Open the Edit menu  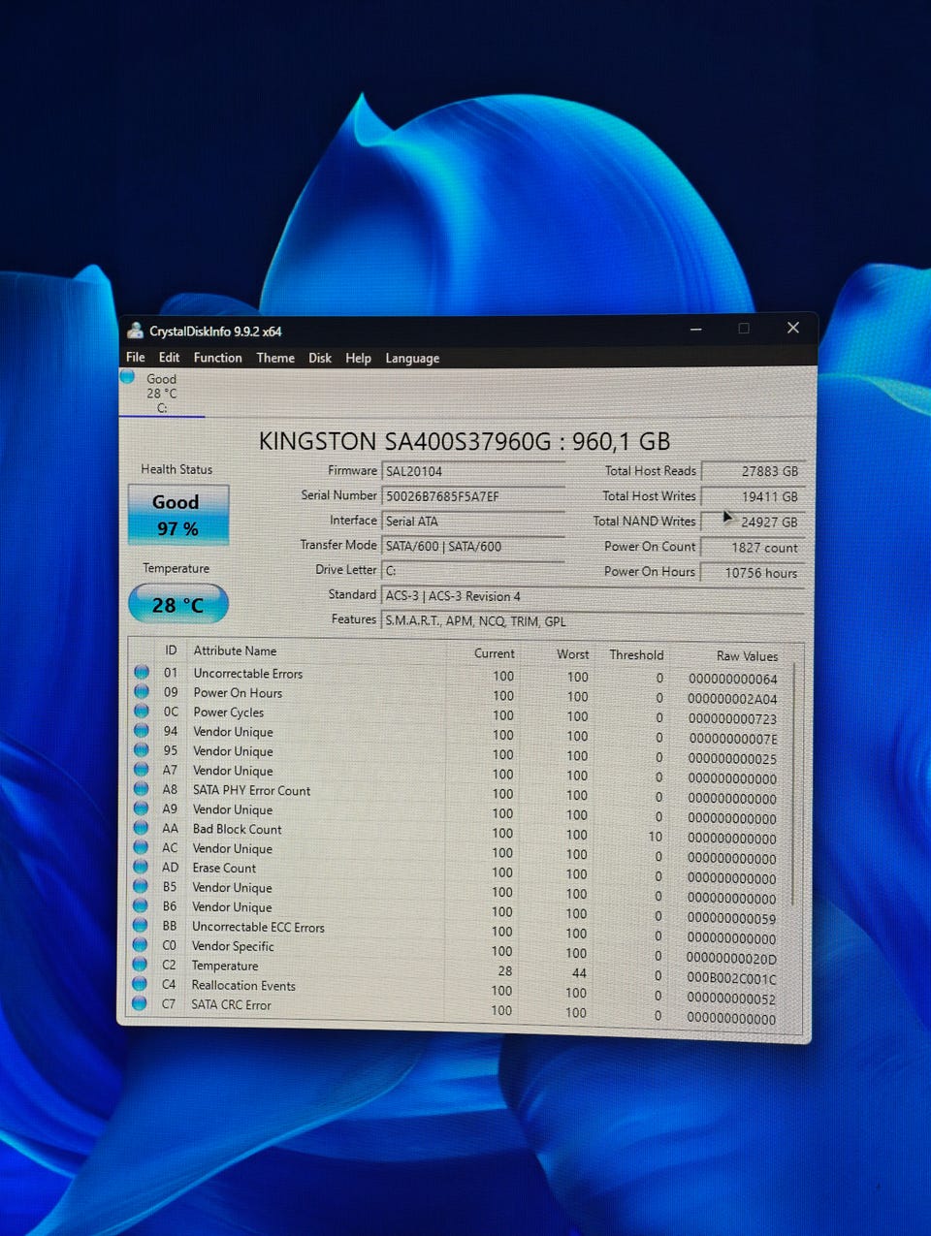(x=170, y=357)
